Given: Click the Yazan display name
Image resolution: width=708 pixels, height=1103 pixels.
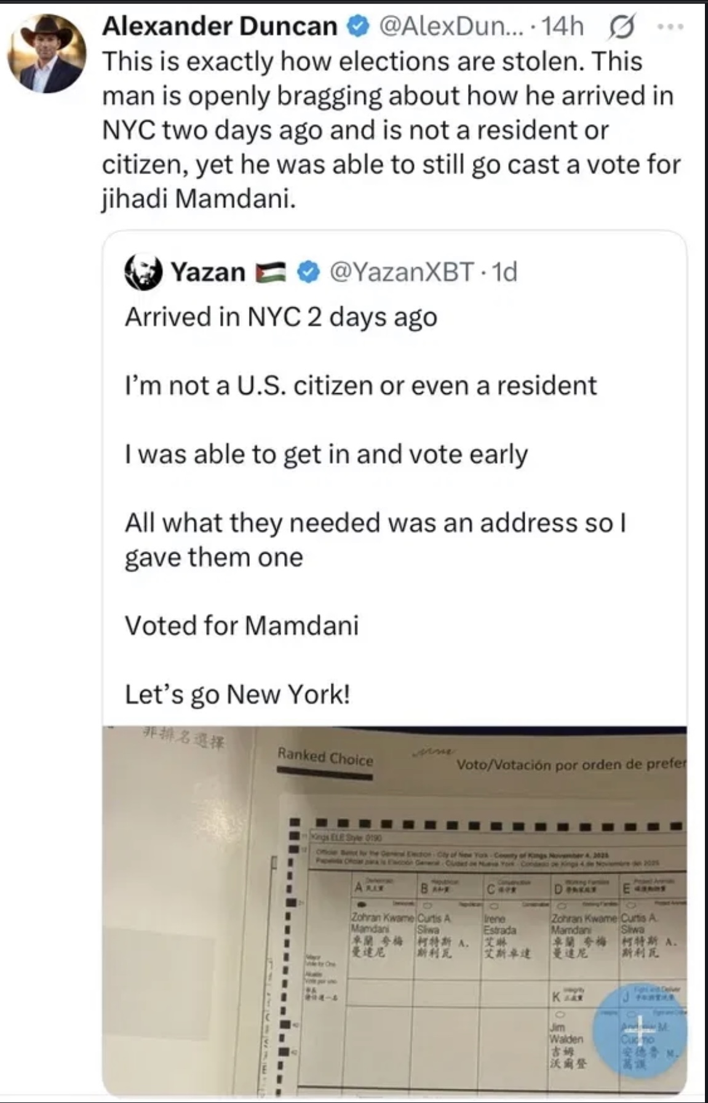Looking at the screenshot, I should [x=208, y=272].
